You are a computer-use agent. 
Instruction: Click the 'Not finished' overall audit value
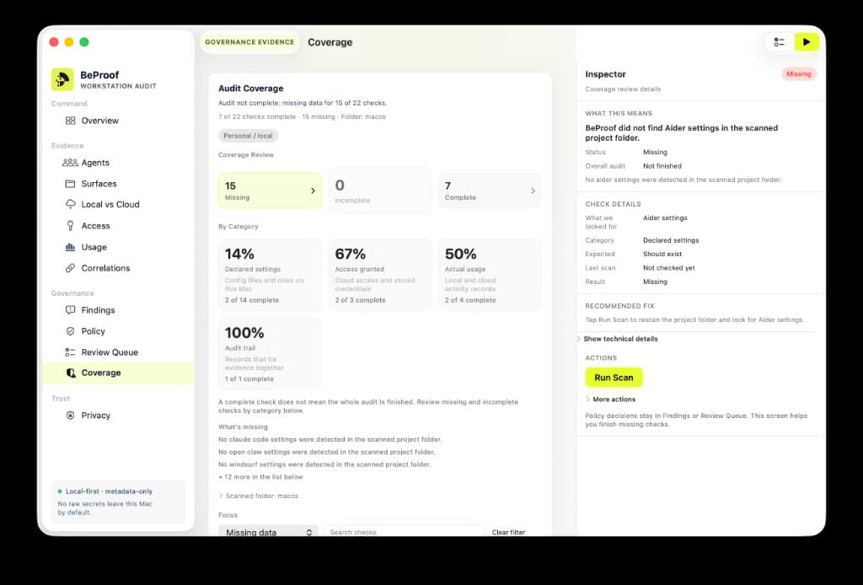[x=662, y=166]
